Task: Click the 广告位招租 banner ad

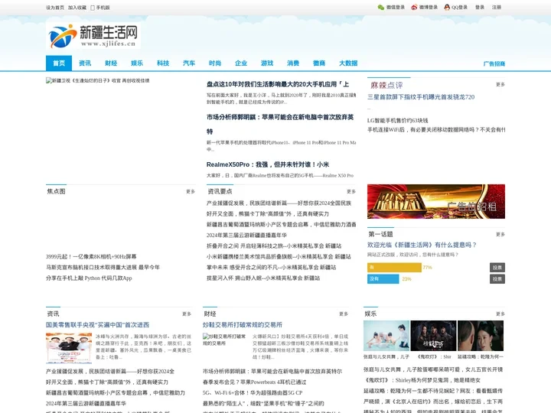Action: [x=436, y=202]
